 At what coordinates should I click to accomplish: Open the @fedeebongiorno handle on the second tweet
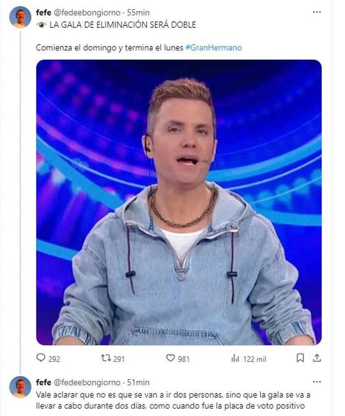pyautogui.click(x=87, y=382)
